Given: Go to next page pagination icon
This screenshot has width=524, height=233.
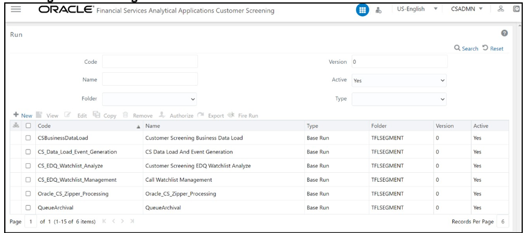Looking at the screenshot, I should click(x=122, y=221).
